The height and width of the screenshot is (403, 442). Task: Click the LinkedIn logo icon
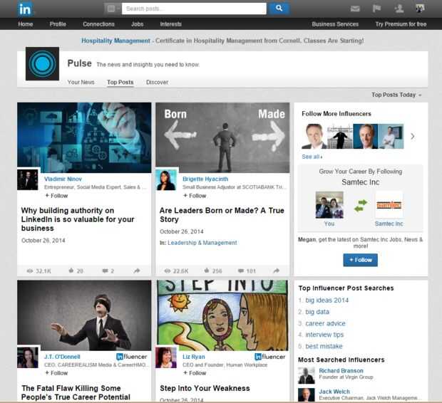pyautogui.click(x=25, y=9)
